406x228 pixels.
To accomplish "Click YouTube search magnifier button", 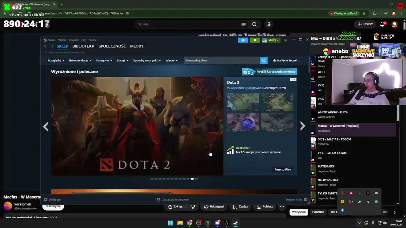I will (x=254, y=24).
